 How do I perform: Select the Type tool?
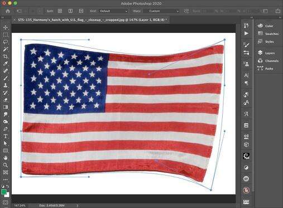pos(6,136)
